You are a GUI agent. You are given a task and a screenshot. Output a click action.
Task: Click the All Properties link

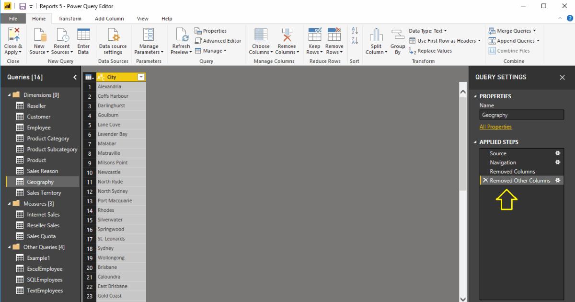[495, 127]
